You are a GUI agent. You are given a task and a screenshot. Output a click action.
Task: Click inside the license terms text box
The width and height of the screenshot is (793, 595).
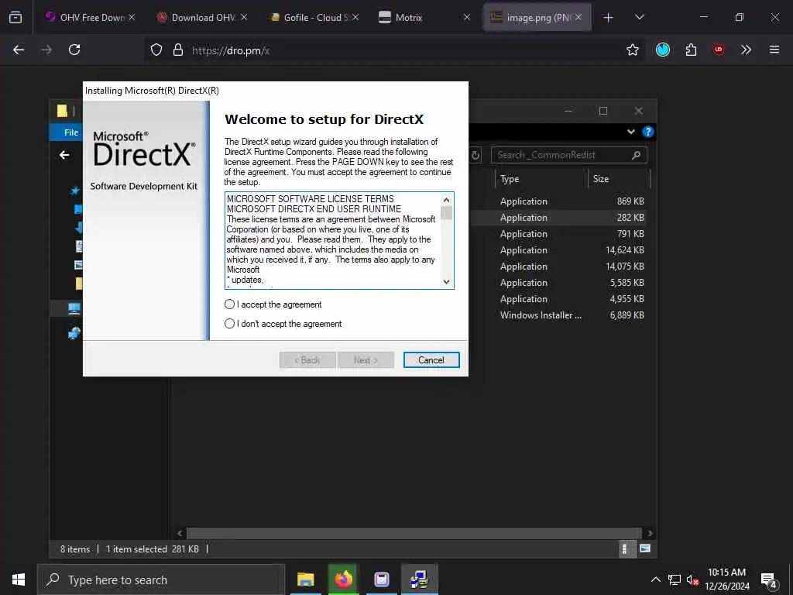click(x=333, y=240)
